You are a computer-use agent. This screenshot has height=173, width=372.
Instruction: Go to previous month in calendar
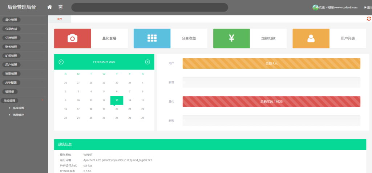pyautogui.click(x=61, y=62)
